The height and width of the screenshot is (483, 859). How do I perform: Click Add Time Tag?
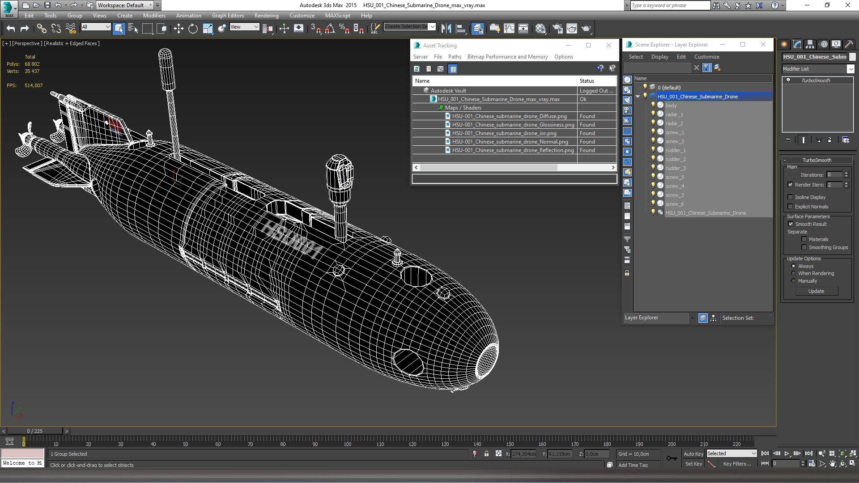pos(633,465)
